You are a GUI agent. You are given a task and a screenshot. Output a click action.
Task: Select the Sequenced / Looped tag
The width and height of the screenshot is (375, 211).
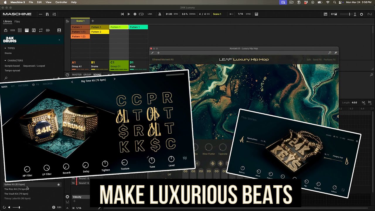click(34, 66)
